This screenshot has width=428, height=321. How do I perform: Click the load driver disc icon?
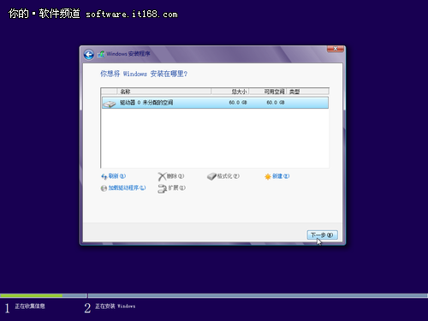coord(104,188)
